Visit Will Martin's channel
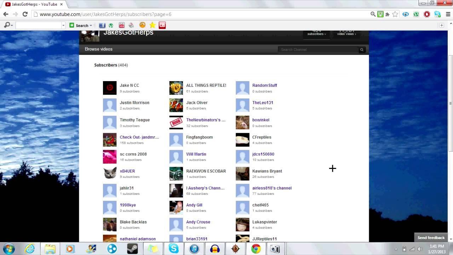 pyautogui.click(x=196, y=154)
